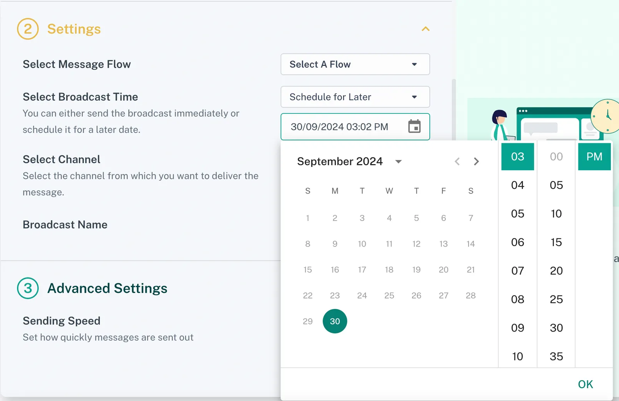Go to previous month arrow

pos(457,161)
